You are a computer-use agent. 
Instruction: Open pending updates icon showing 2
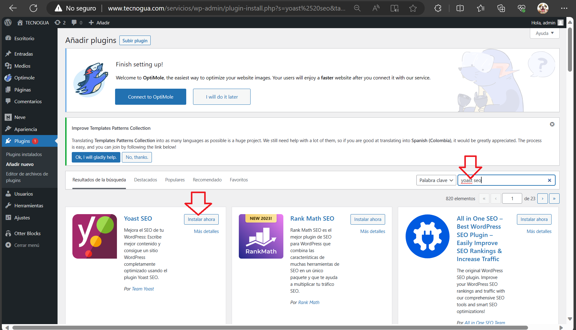point(60,23)
